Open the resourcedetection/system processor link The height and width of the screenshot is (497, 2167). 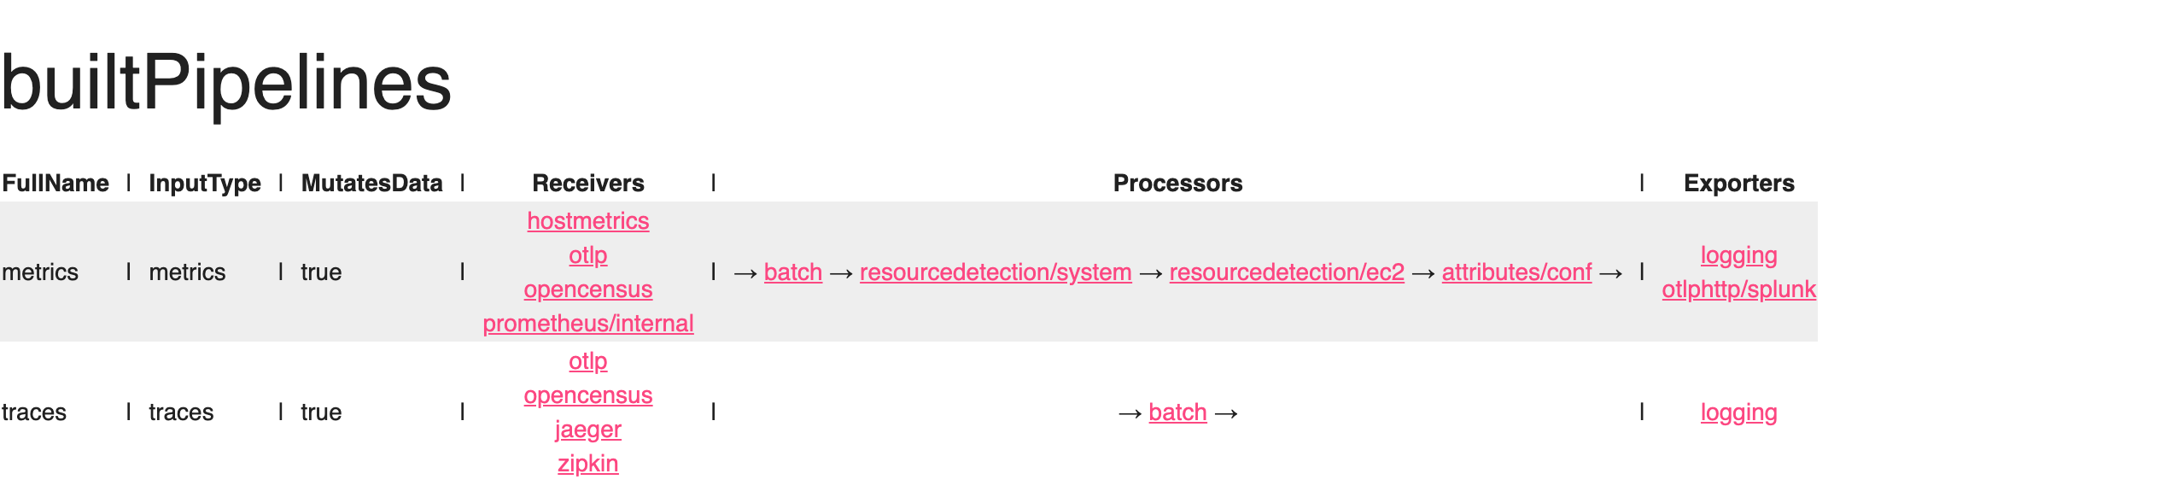(x=995, y=272)
